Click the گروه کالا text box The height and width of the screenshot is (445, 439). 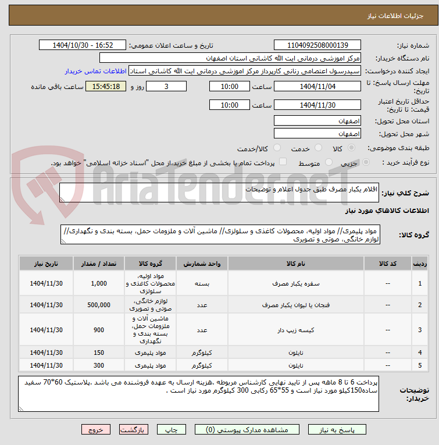pos(220,234)
